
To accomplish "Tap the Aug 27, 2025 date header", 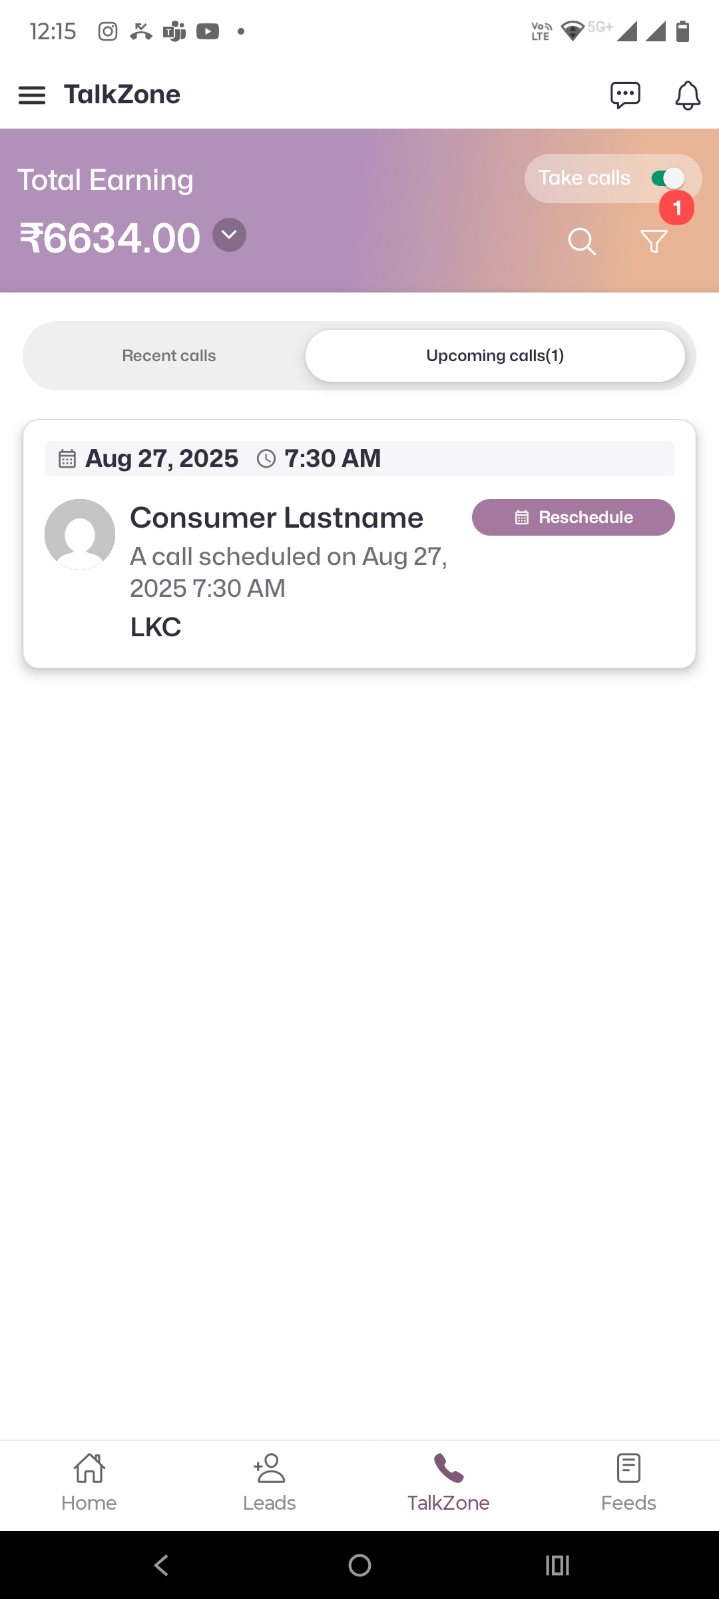I will click(161, 458).
